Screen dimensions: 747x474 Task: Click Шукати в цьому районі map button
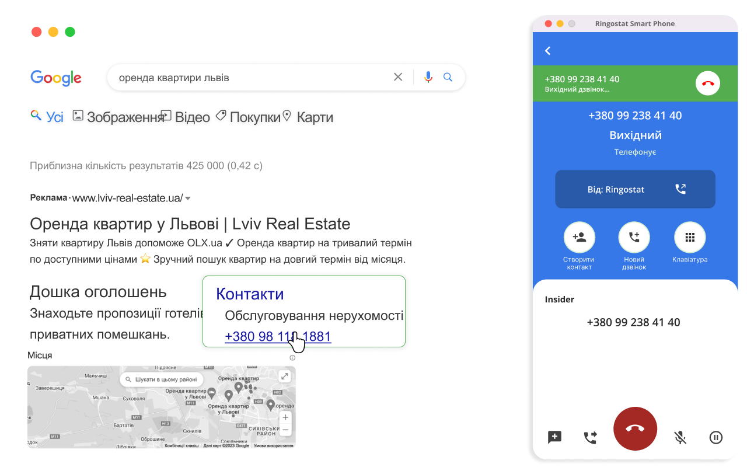click(x=162, y=379)
